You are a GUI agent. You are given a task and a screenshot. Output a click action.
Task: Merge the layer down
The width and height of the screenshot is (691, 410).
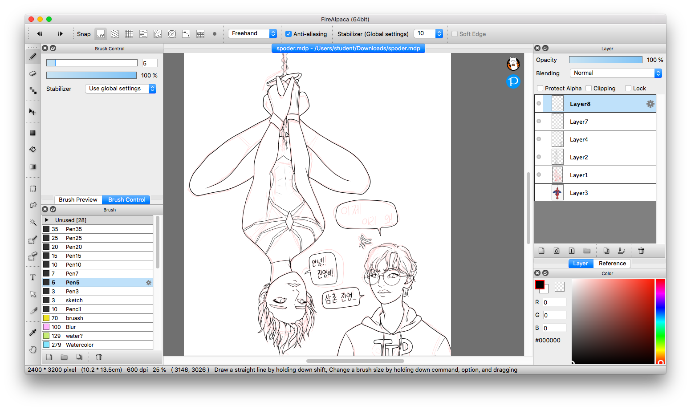(x=622, y=251)
